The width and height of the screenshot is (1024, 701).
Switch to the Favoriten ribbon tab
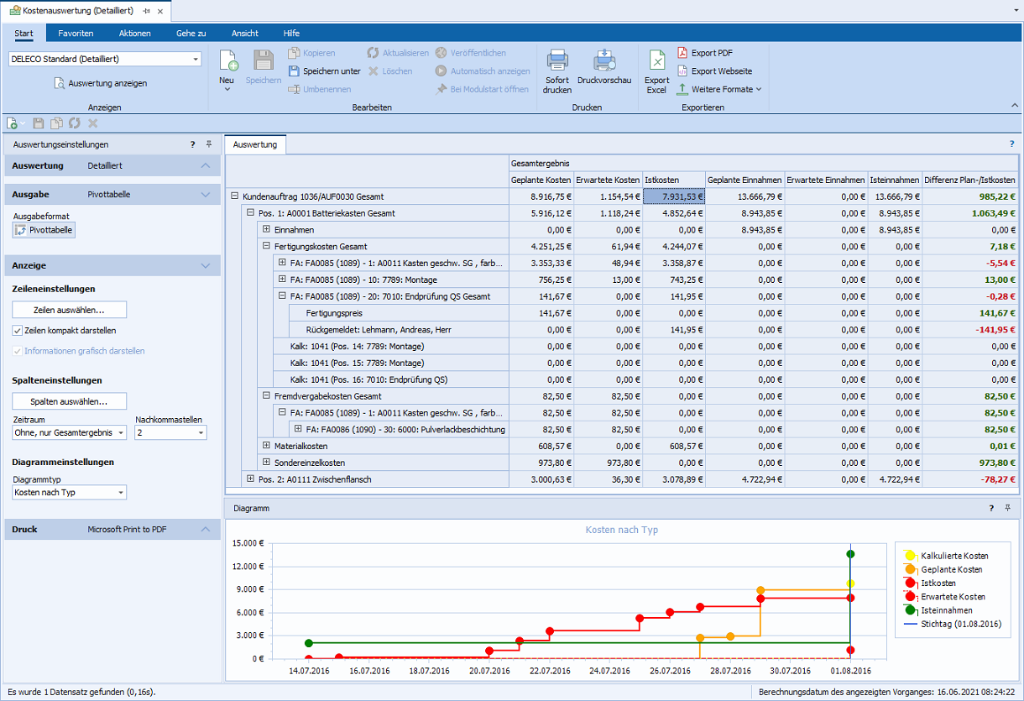pos(76,34)
